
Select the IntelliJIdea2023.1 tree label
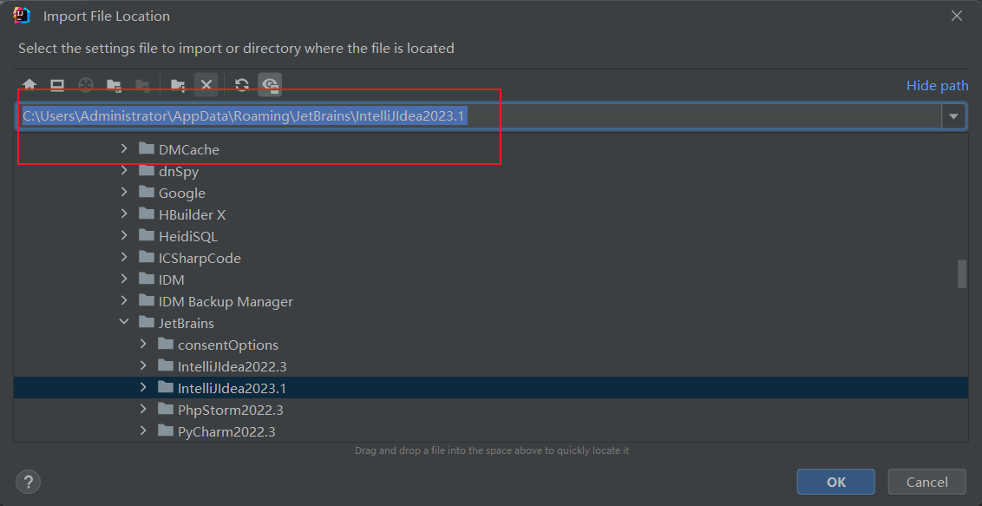[x=232, y=388]
